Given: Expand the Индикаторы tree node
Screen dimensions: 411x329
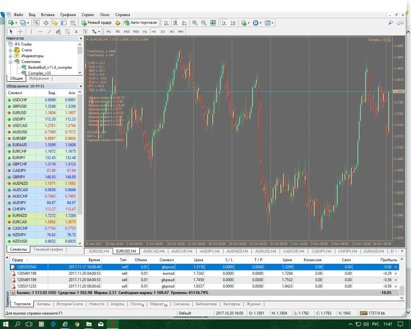Looking at the screenshot, I should pyautogui.click(x=11, y=56).
